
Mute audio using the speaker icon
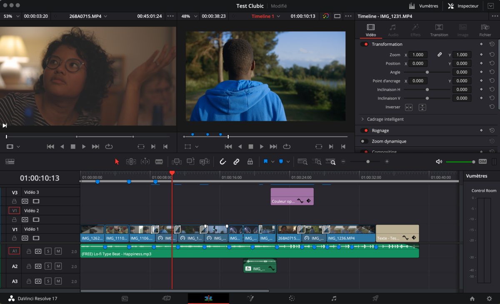click(439, 161)
